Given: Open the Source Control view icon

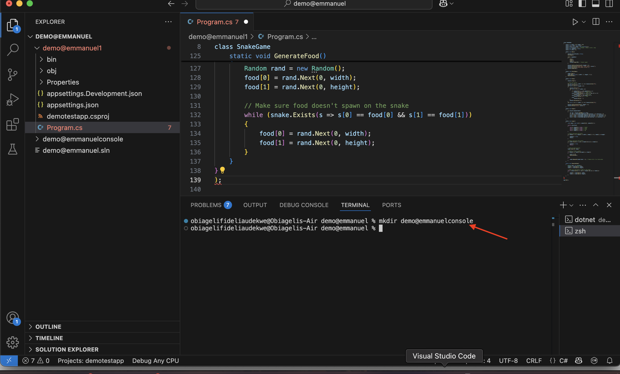Looking at the screenshot, I should [13, 74].
